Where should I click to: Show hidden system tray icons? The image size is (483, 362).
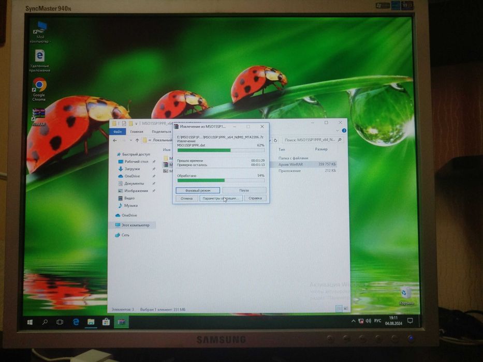[353, 321]
